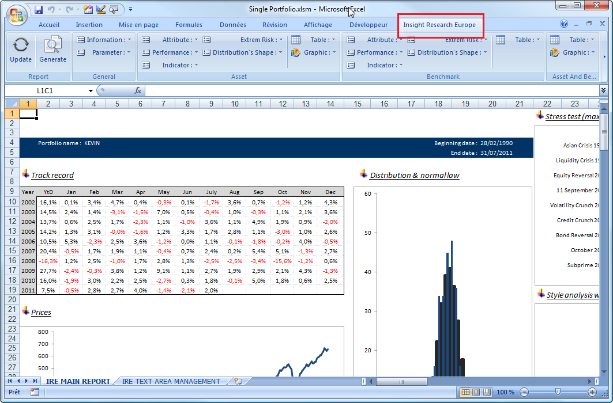Click the ruler-and-pencil design icon in quick access toolbar
613x403 pixels.
coord(101,9)
